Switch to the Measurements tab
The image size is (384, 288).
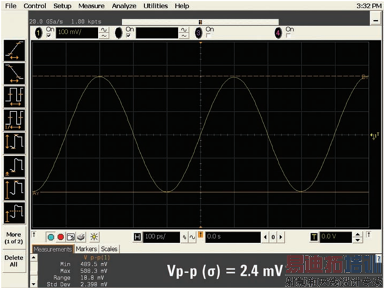[x=52, y=249]
